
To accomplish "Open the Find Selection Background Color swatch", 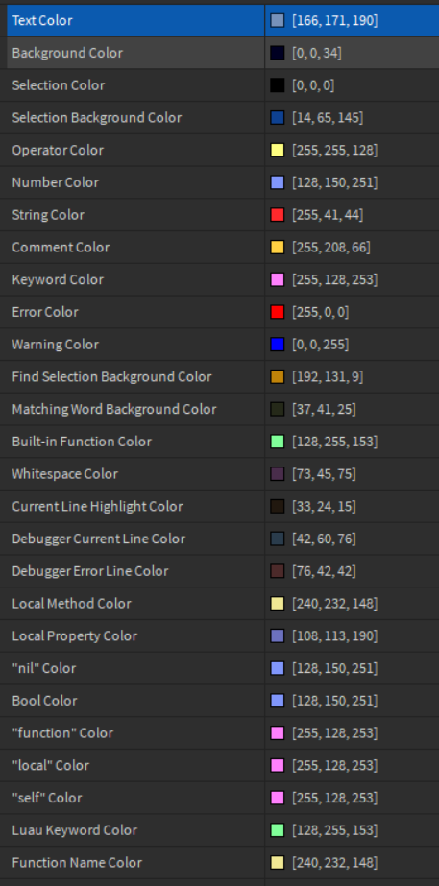I will click(278, 377).
